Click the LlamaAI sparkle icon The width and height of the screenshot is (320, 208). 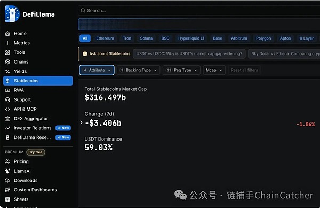[x=7, y=171]
